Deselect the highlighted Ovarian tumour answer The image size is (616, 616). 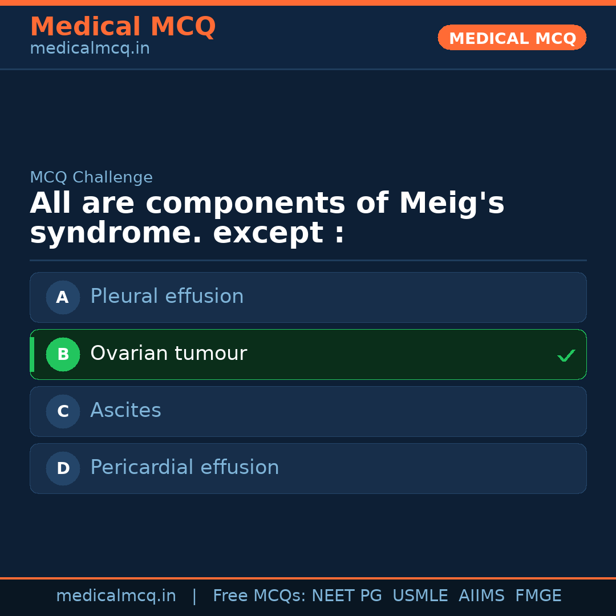pyautogui.click(x=308, y=354)
